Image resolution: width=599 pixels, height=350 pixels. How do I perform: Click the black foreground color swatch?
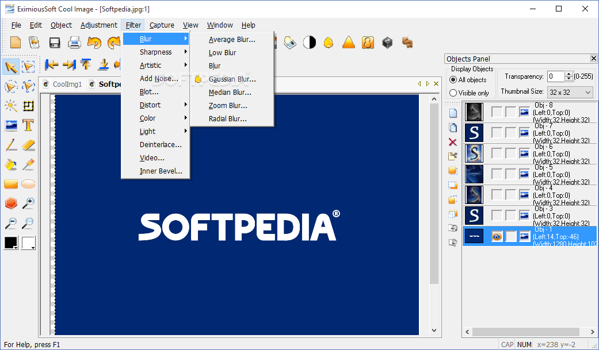point(10,243)
